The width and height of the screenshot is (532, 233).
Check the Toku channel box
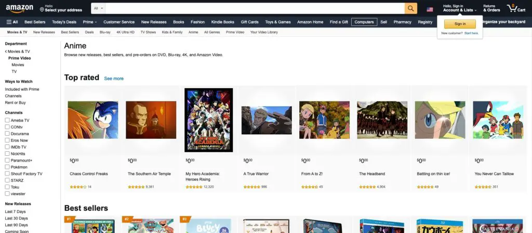[x=7, y=187]
